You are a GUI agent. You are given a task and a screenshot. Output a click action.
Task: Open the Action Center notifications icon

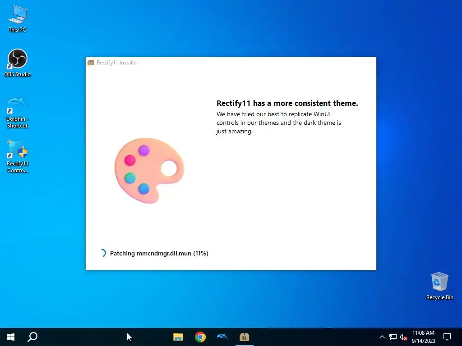click(447, 337)
